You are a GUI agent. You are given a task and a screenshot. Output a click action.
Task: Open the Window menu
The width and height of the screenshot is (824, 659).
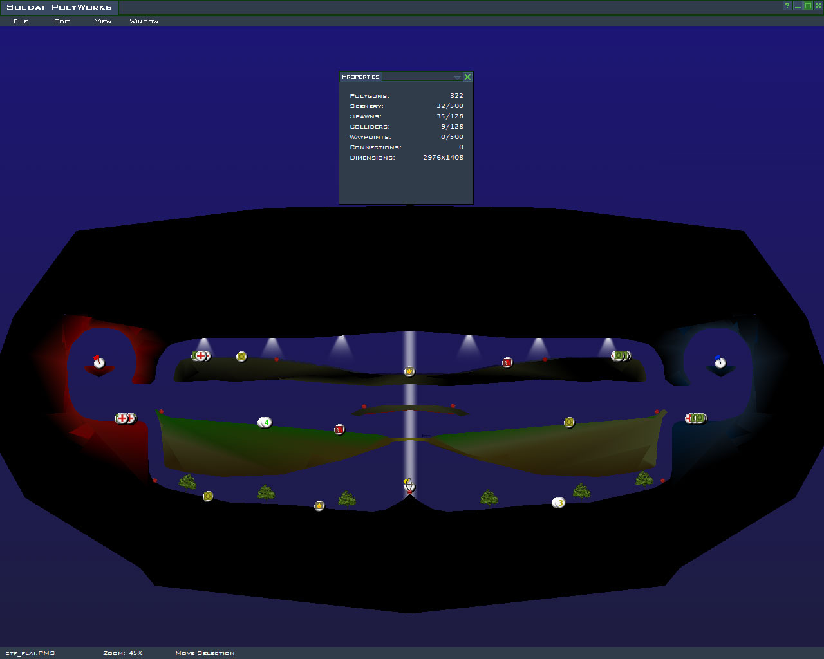click(x=144, y=21)
